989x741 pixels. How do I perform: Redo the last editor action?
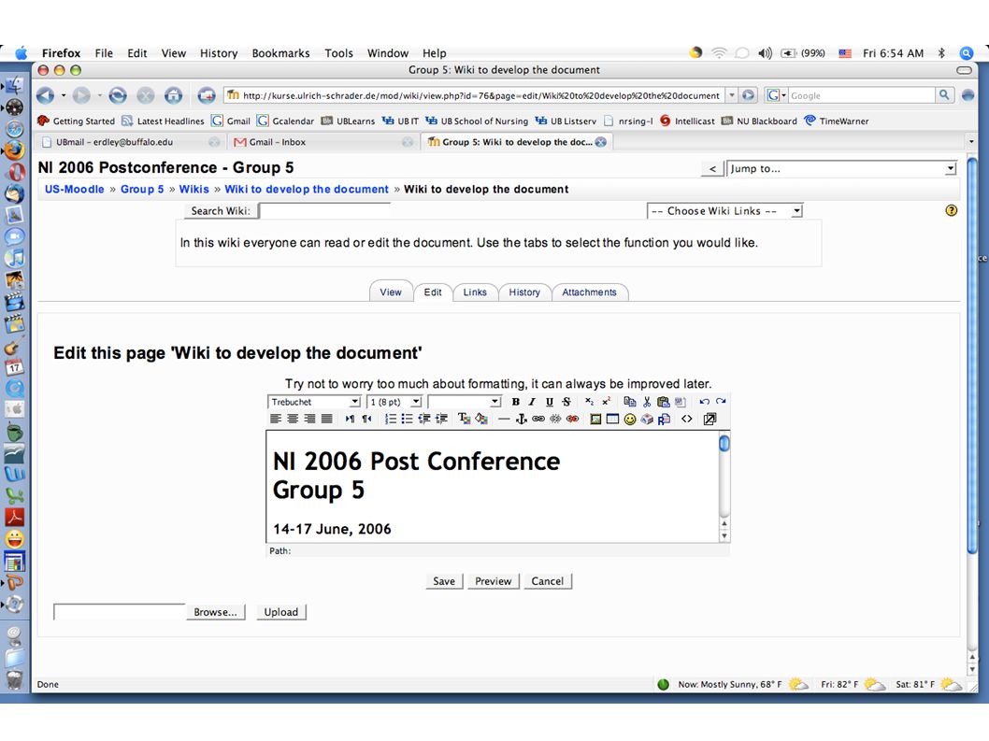[721, 402]
